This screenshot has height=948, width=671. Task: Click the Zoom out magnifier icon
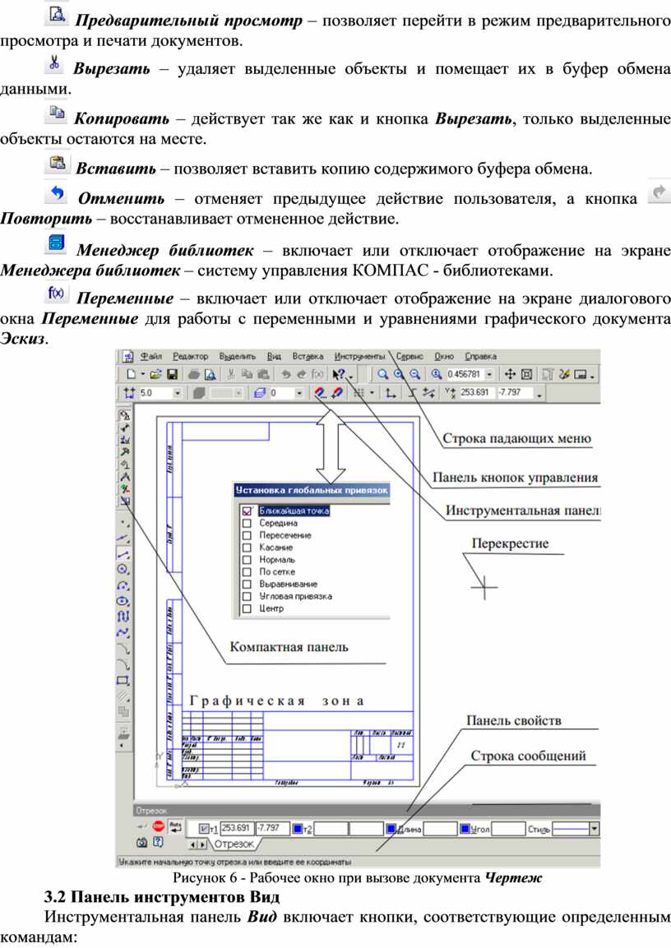414,375
